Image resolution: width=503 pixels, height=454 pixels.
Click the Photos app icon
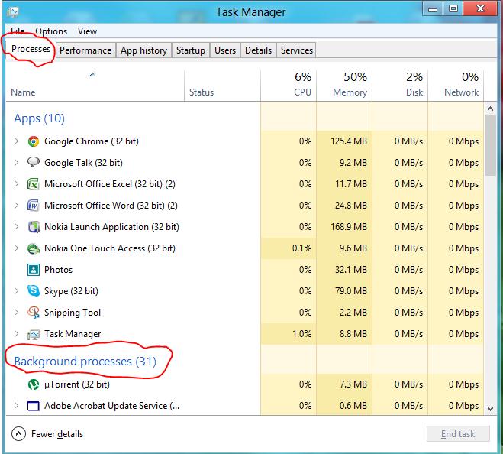point(34,270)
